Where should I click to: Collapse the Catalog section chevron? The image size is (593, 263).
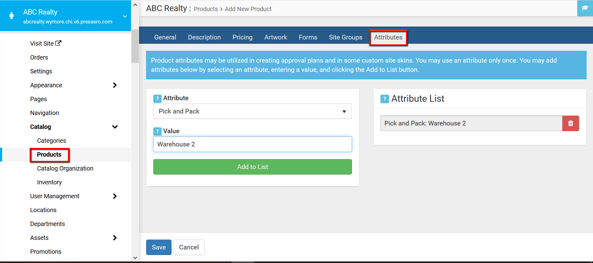(x=115, y=127)
